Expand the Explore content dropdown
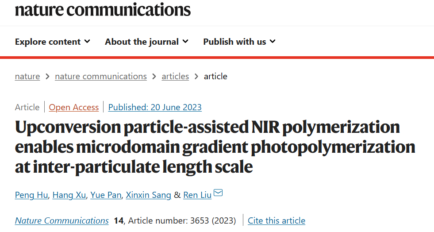This screenshot has width=434, height=232. pyautogui.click(x=53, y=42)
